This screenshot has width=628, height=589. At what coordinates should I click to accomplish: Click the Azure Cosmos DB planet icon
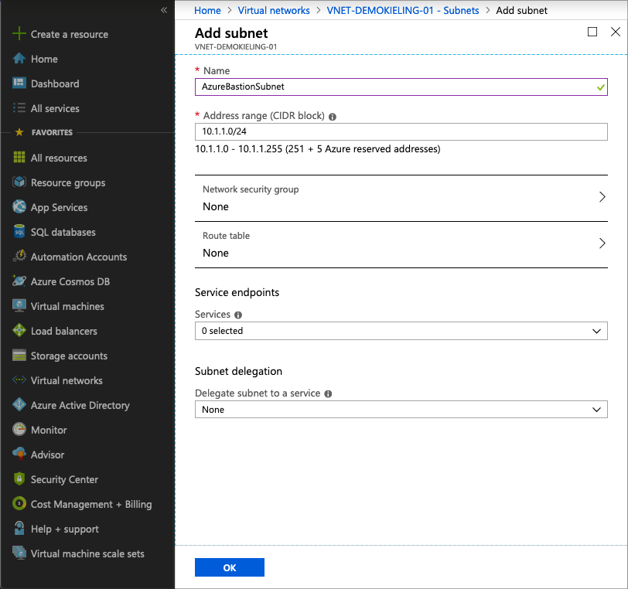[19, 281]
